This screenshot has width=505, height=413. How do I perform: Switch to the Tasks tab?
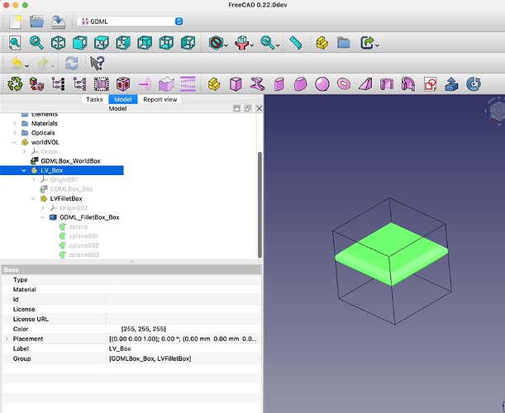(94, 99)
